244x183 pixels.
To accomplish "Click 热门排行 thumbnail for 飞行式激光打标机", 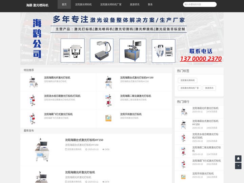I will coord(183,164).
